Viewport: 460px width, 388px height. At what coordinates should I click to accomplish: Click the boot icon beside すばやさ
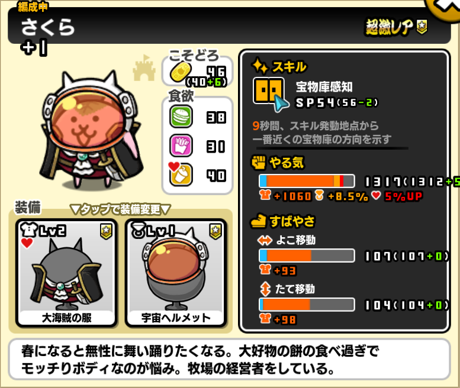pos(259,221)
